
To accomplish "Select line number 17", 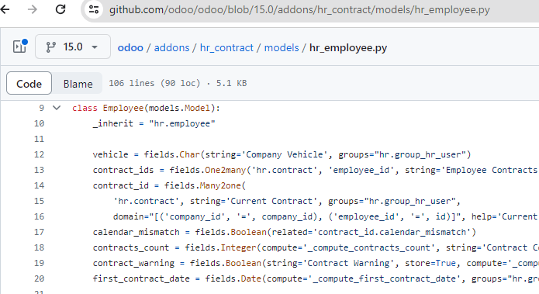I will click(40, 232).
